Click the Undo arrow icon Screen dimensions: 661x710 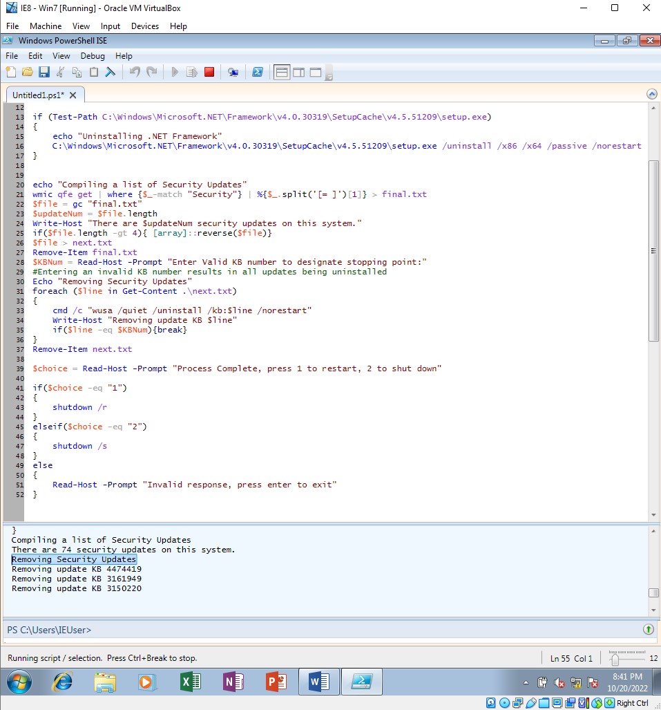click(135, 72)
